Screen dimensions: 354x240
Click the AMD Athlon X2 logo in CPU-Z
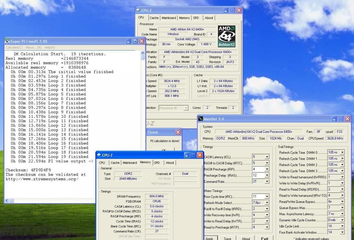tap(227, 36)
